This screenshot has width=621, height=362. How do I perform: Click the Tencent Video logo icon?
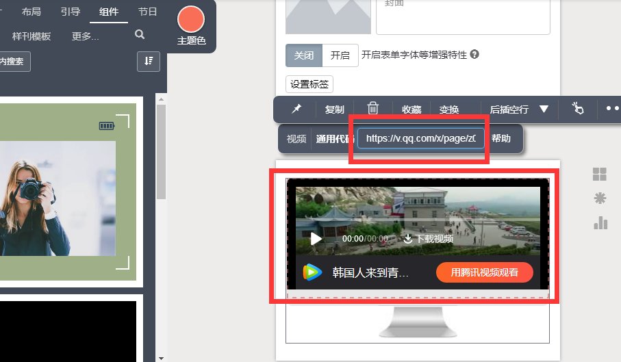click(312, 272)
